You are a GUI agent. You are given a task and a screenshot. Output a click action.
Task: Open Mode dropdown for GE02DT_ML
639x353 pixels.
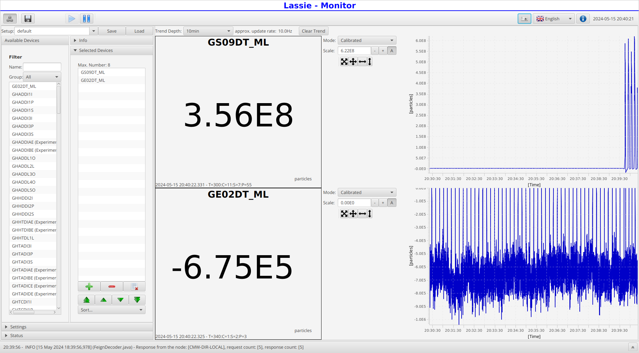point(367,192)
